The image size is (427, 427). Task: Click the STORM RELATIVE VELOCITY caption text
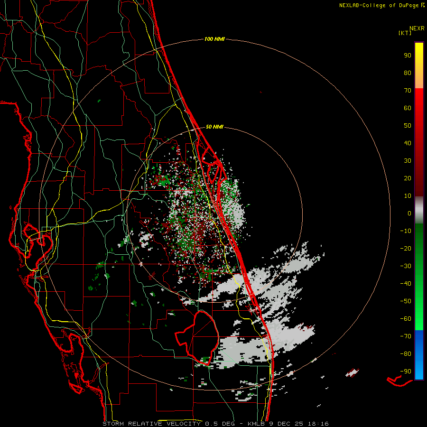pyautogui.click(x=151, y=424)
